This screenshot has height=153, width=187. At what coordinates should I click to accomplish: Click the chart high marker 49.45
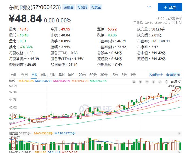pos(172,86)
